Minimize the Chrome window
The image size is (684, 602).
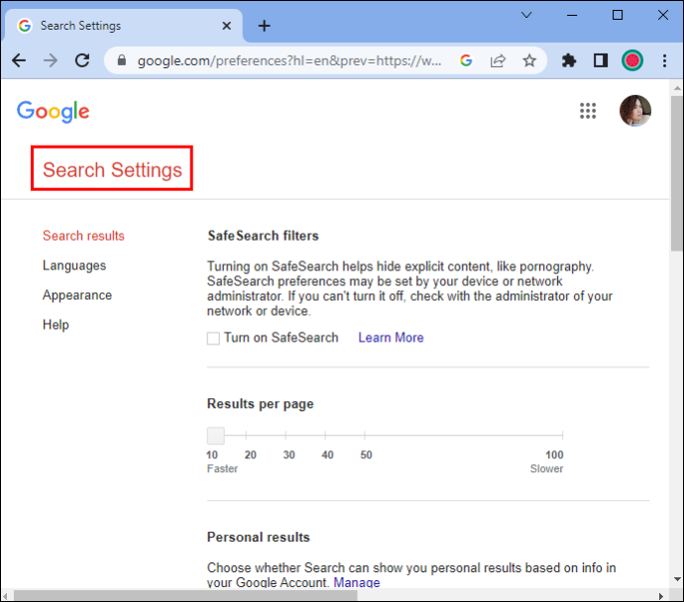coord(572,15)
